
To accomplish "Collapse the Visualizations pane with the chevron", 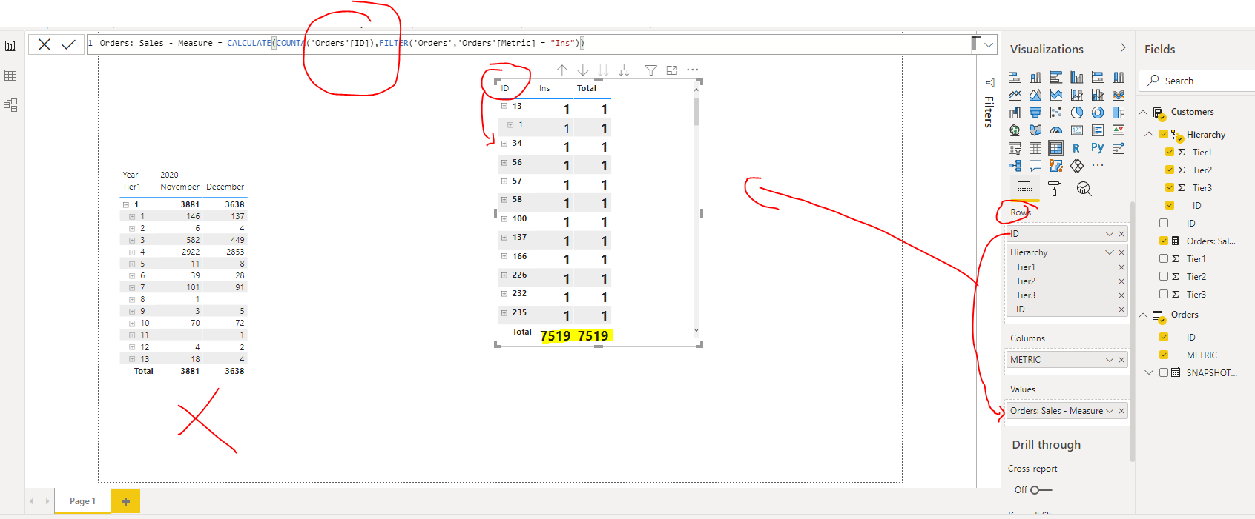I will pyautogui.click(x=1123, y=48).
